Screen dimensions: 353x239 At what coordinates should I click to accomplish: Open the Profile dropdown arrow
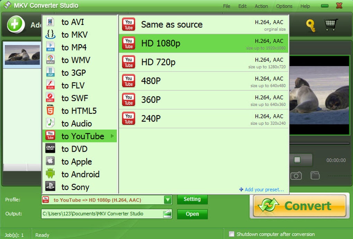coord(168,200)
